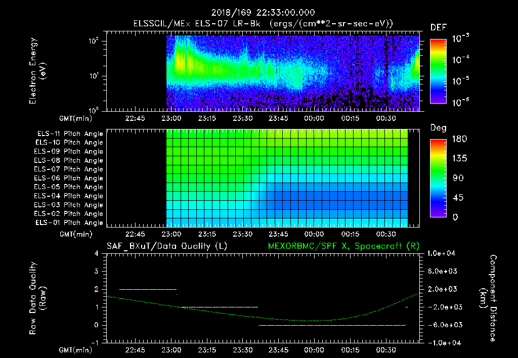Click the 180 value on Deg scale
518x358 pixels.
pos(460,139)
